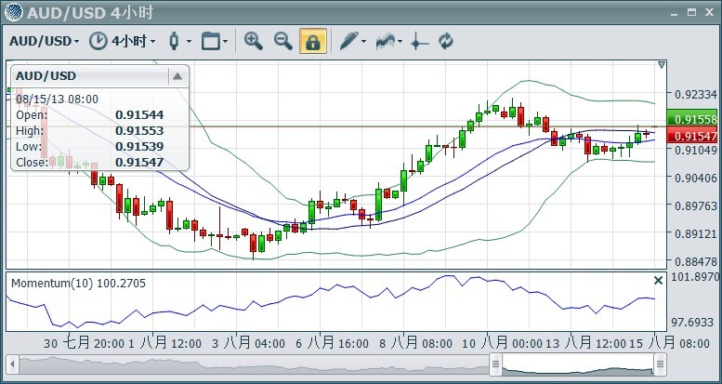
Task: Zoom out of the chart
Action: [x=283, y=41]
